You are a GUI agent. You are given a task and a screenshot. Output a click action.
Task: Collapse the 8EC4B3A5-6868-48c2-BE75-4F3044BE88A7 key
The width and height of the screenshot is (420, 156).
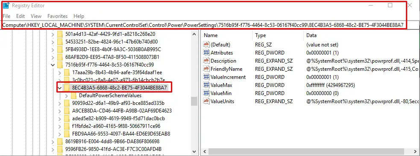coord(60,88)
